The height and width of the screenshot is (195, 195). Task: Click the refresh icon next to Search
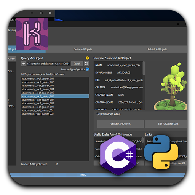86,64
